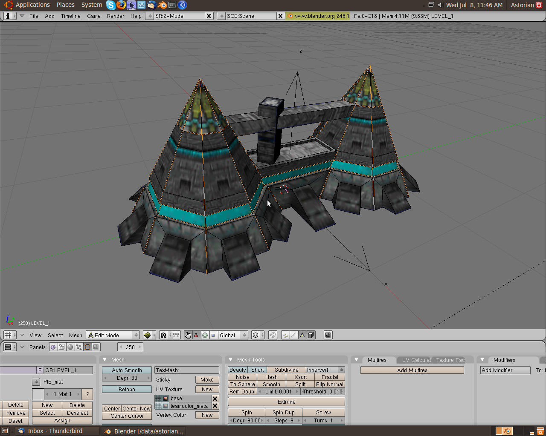
Task: Collapse the Mesh Tools panel
Action: tap(231, 360)
